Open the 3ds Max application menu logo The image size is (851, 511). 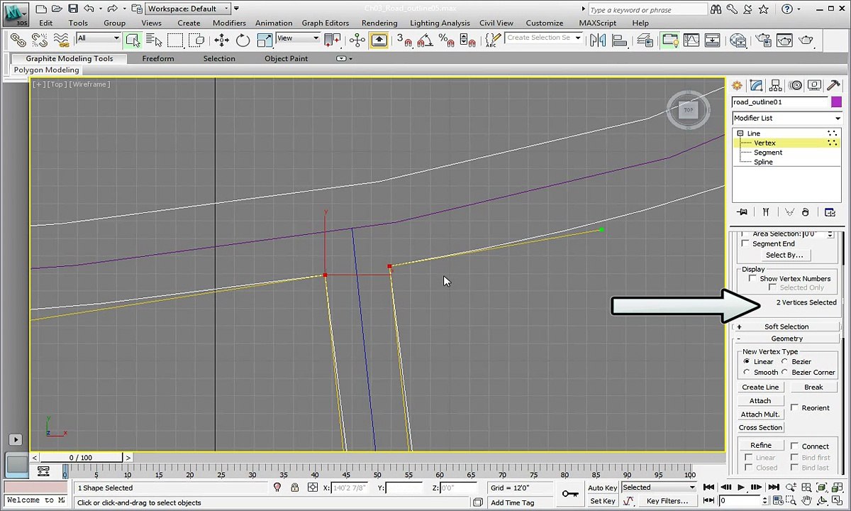pyautogui.click(x=15, y=13)
